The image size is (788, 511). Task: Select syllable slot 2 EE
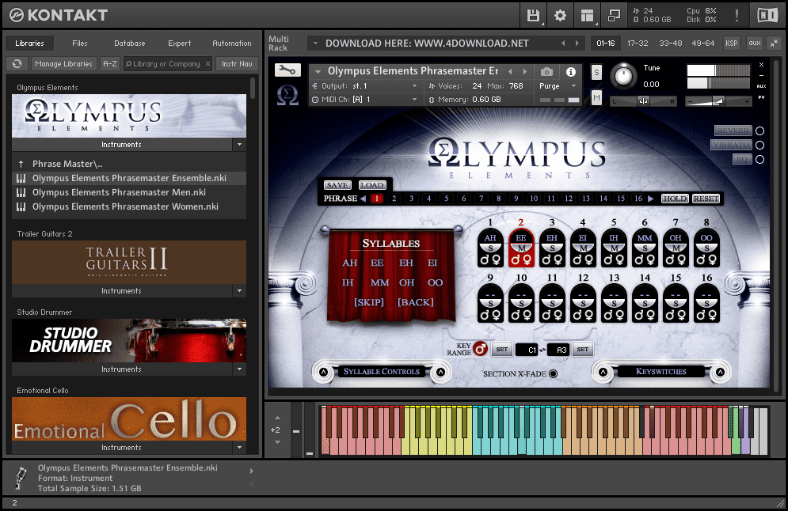[521, 248]
